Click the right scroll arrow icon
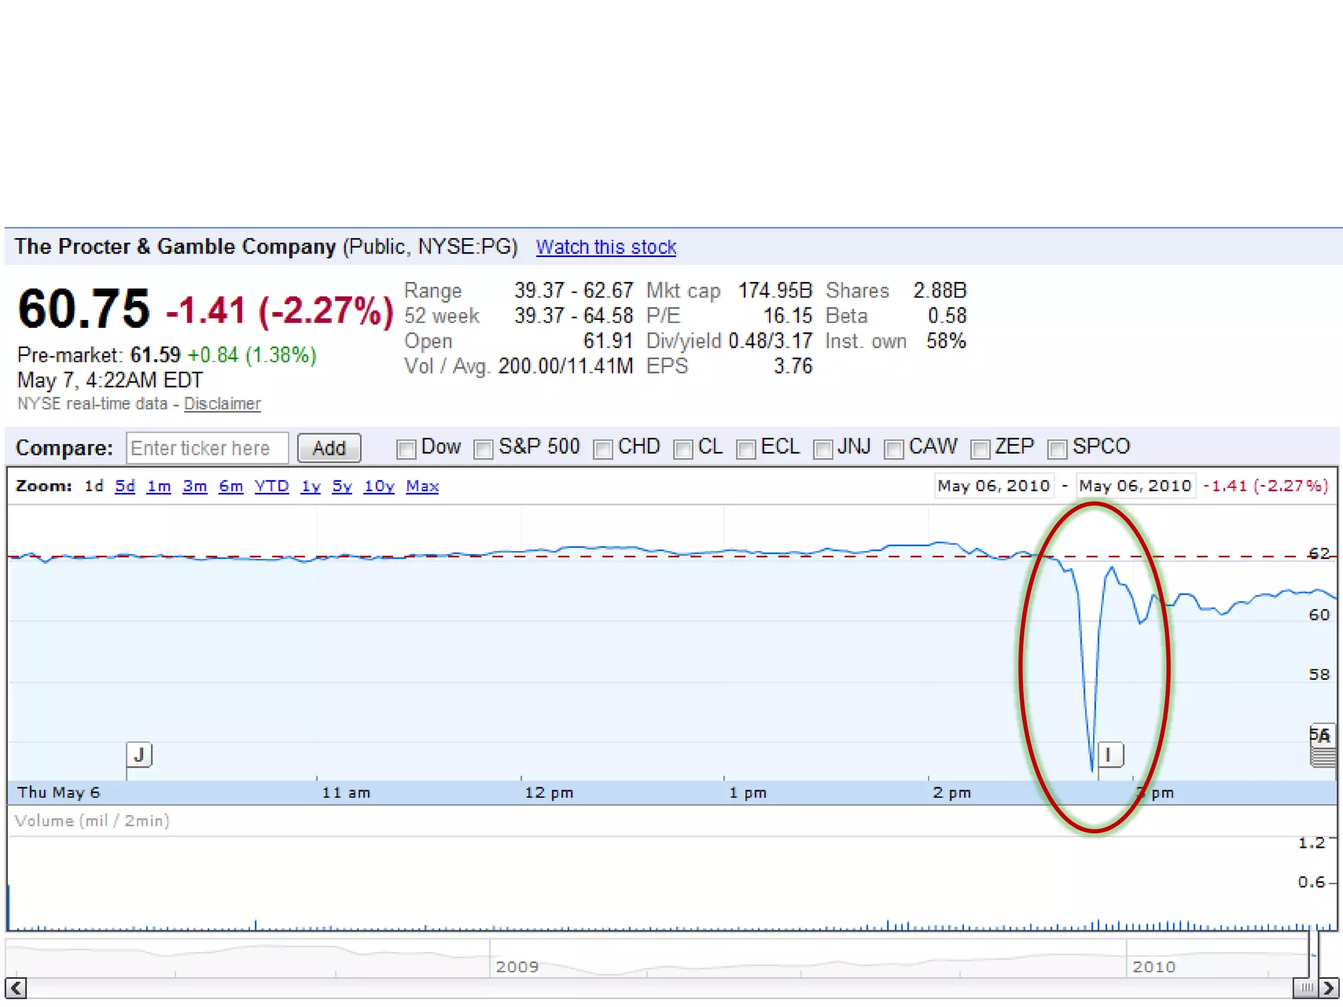This screenshot has height=1007, width=1343. (1329, 987)
